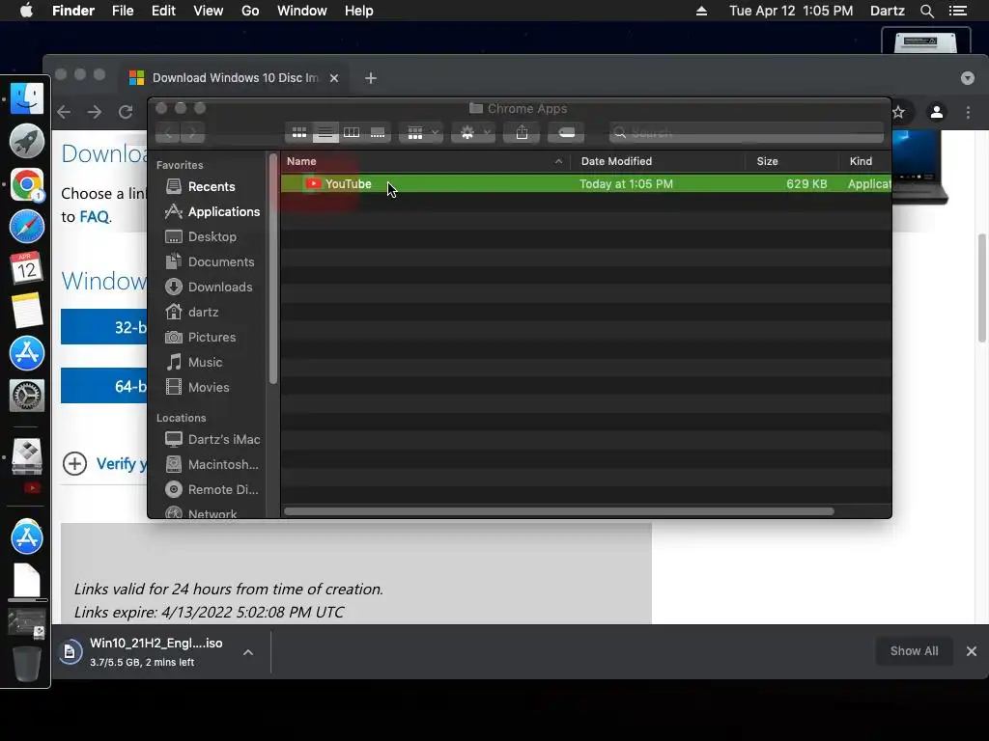The width and height of the screenshot is (989, 741).
Task: Select the YouTube app file row
Action: (586, 184)
